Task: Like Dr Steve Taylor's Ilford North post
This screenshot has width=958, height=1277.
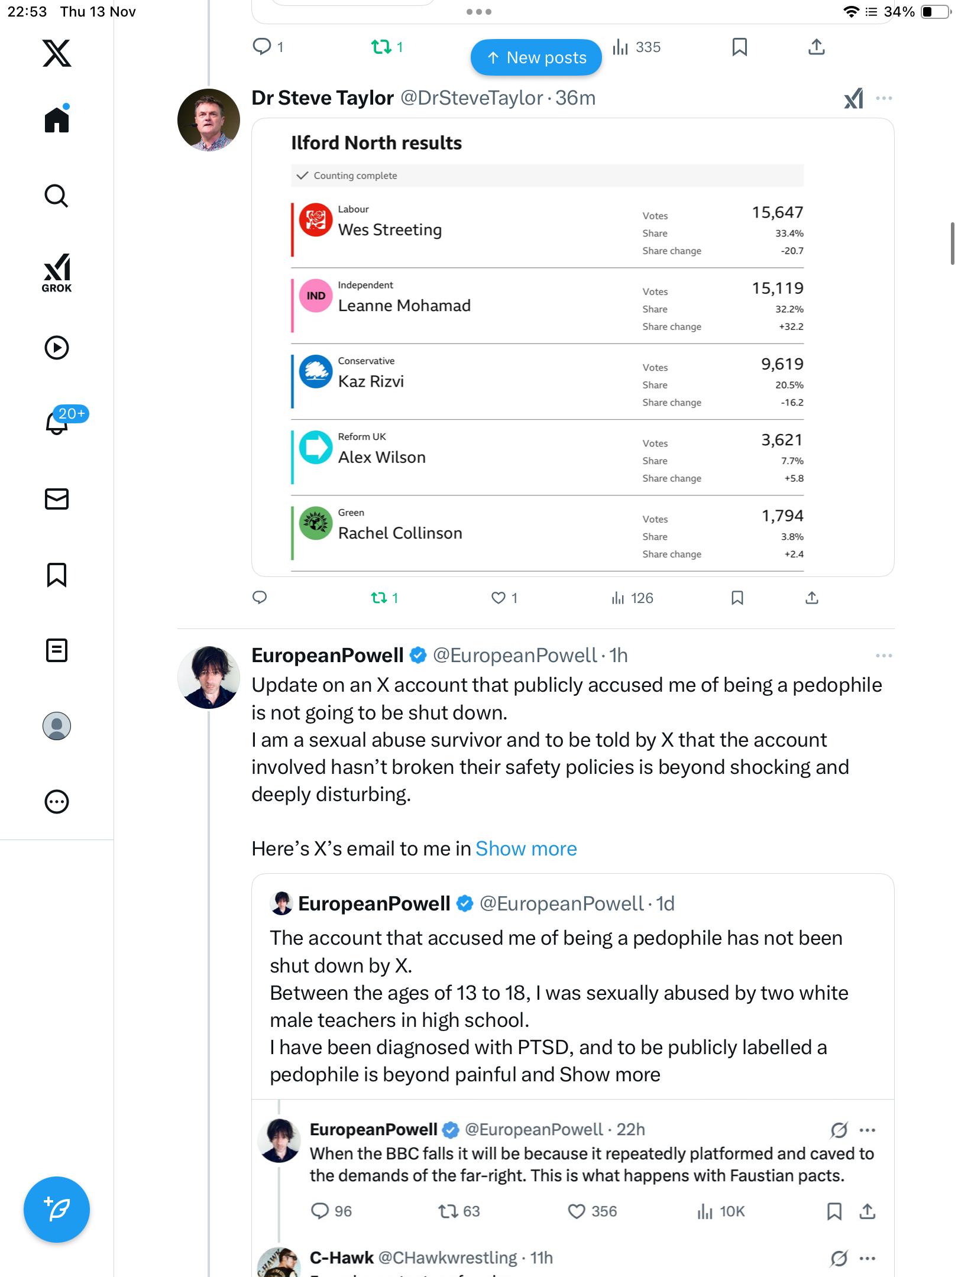Action: click(x=499, y=598)
